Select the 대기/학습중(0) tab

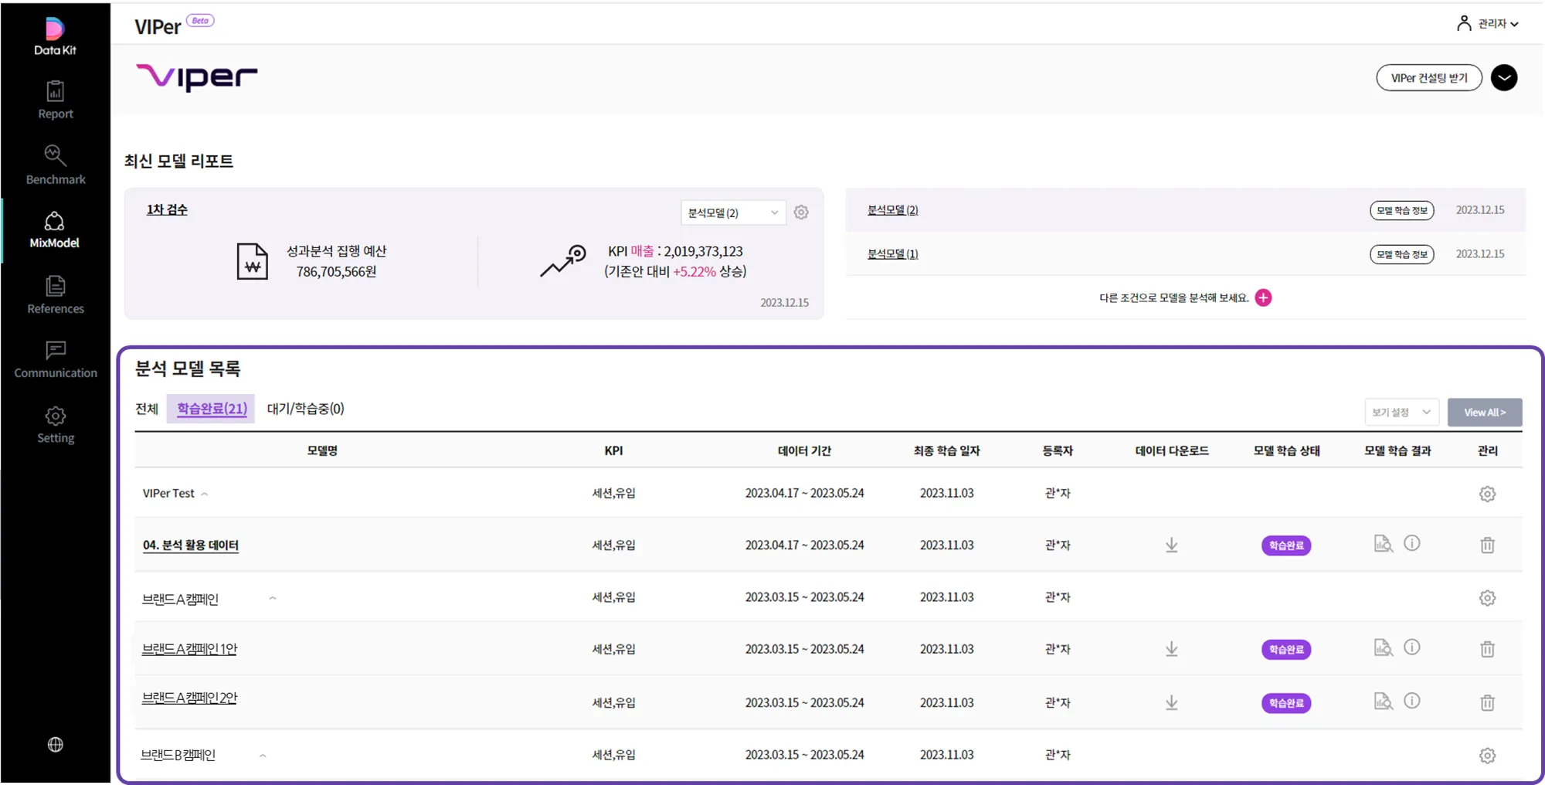[305, 409]
